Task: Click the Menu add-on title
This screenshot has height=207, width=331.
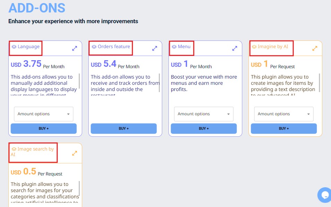Action: 184,47
